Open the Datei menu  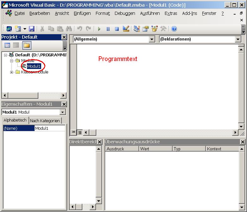click(20, 13)
